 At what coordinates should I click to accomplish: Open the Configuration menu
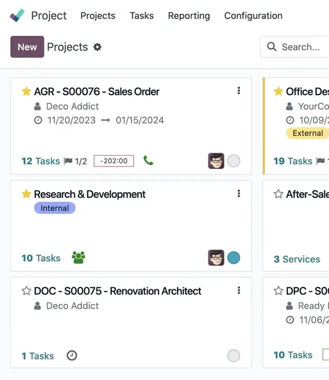pos(253,15)
